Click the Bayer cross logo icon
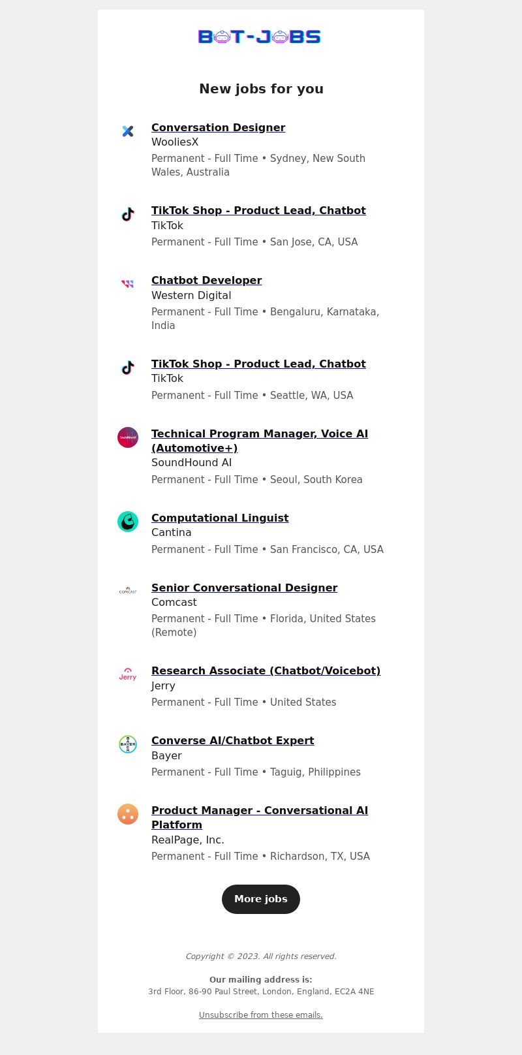Screen dimensions: 522x1055 coord(128,744)
